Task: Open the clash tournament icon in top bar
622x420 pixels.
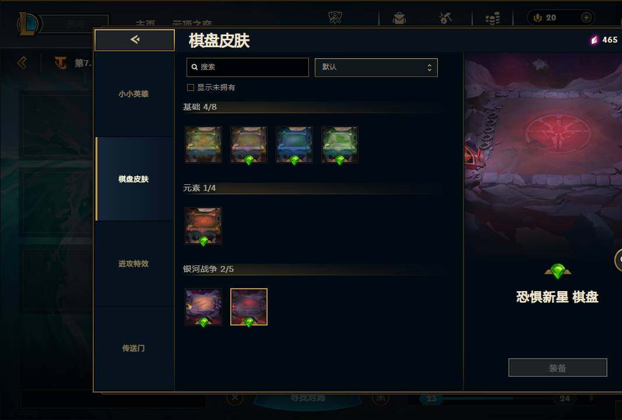Action: coord(335,17)
